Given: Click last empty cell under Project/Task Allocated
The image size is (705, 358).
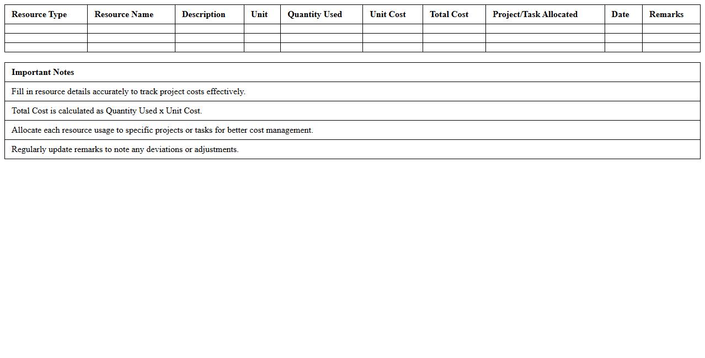Looking at the screenshot, I should (544, 47).
